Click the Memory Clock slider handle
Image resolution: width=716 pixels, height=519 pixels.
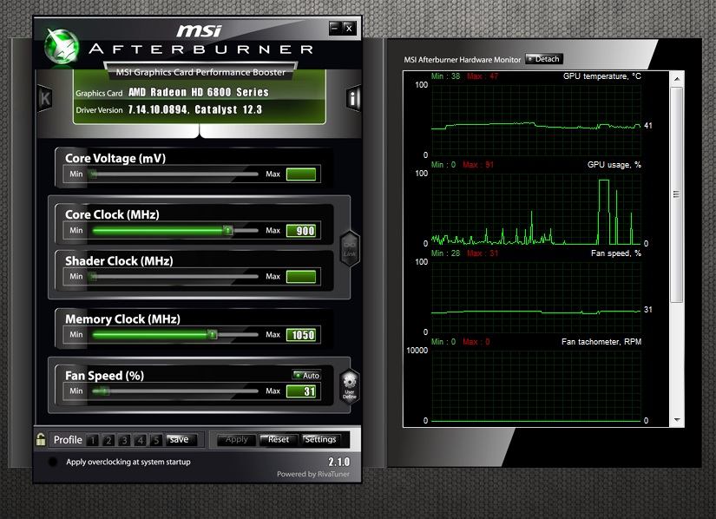(212, 334)
